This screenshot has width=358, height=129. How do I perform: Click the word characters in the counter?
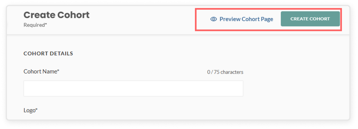(x=232, y=72)
